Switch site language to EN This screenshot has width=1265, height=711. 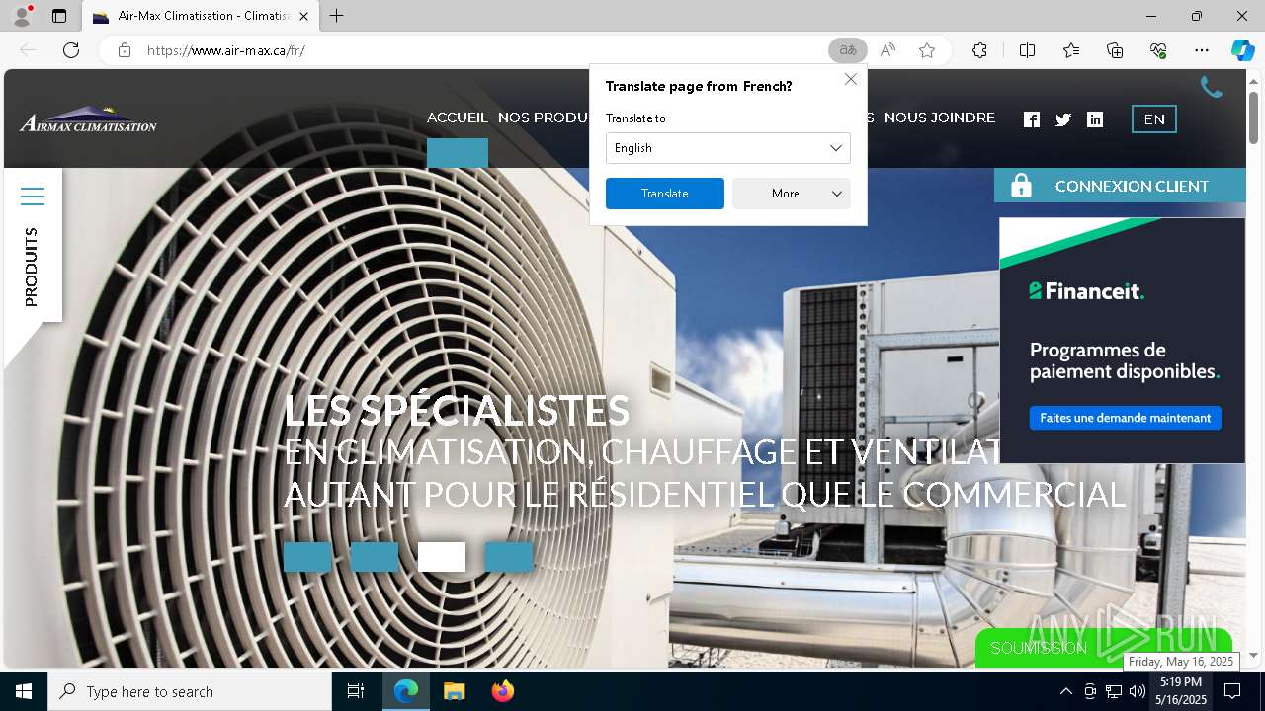[x=1154, y=119]
